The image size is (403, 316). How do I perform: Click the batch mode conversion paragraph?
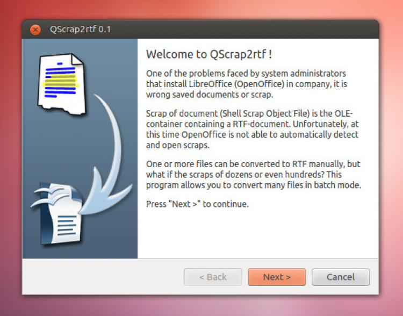coord(254,175)
